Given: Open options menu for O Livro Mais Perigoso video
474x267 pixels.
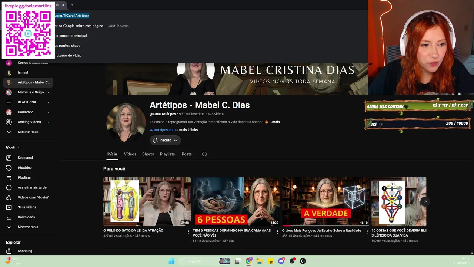Looking at the screenshot, I should point(367,232).
